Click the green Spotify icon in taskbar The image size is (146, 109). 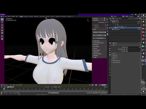pos(143,46)
